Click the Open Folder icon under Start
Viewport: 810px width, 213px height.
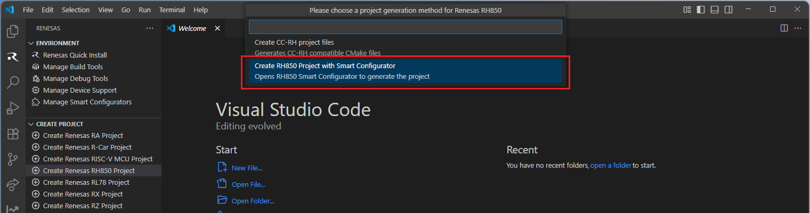coord(222,200)
